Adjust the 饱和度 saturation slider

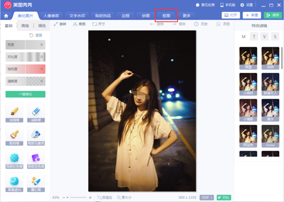26,69
